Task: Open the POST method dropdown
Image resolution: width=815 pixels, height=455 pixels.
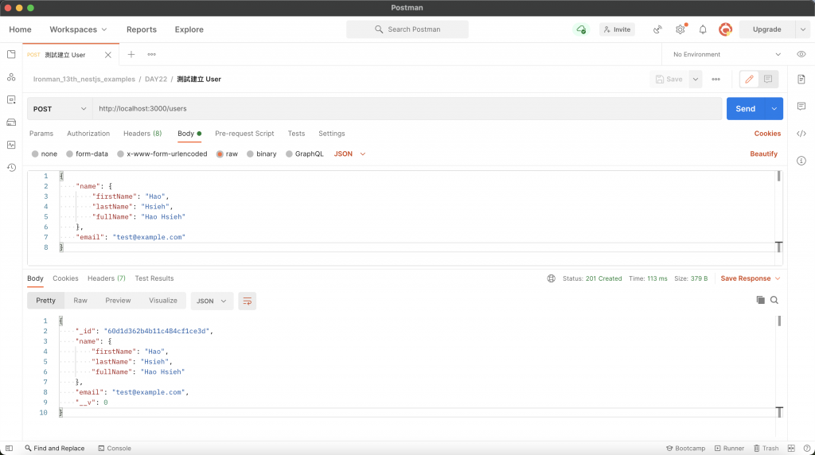Action: pyautogui.click(x=60, y=109)
